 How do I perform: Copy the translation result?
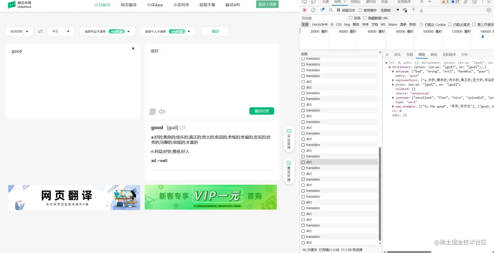point(153,112)
